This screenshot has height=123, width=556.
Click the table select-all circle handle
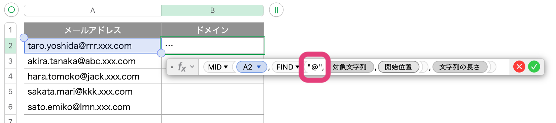pos(11,10)
